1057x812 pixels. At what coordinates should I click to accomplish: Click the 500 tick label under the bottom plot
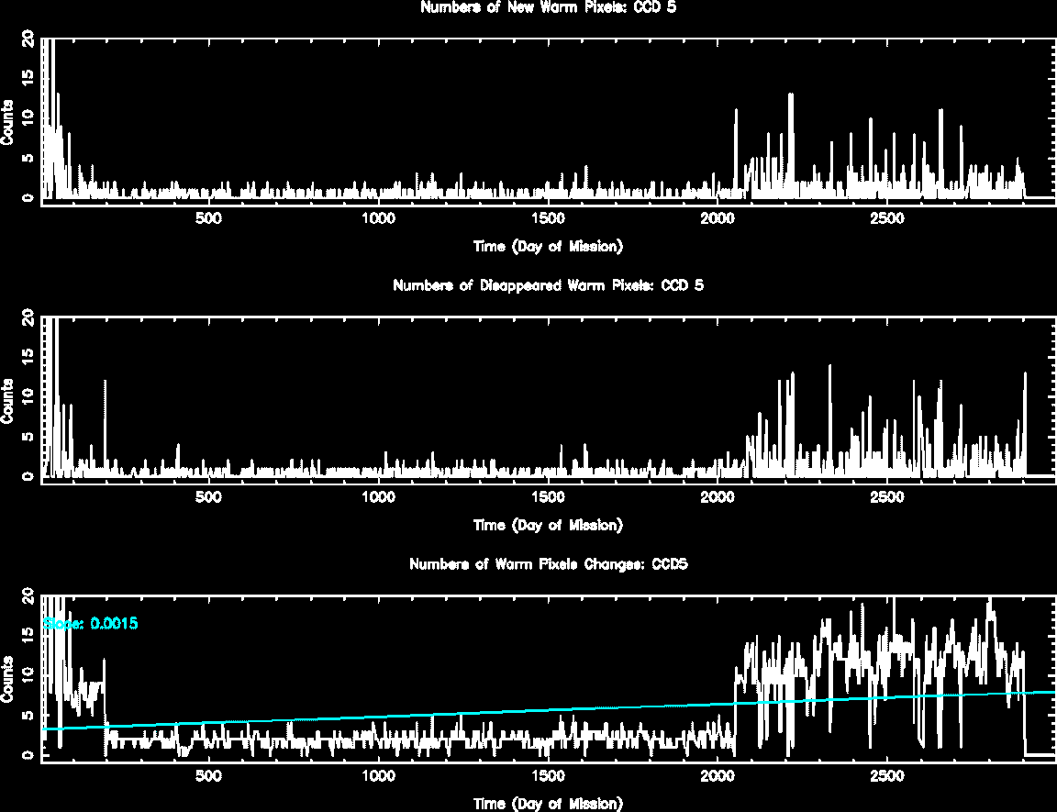208,775
